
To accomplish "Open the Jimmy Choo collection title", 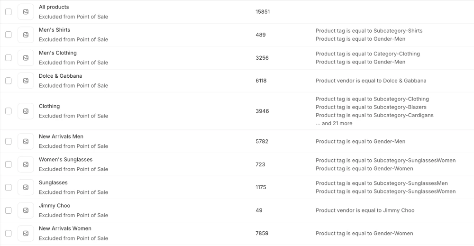I will pyautogui.click(x=55, y=206).
